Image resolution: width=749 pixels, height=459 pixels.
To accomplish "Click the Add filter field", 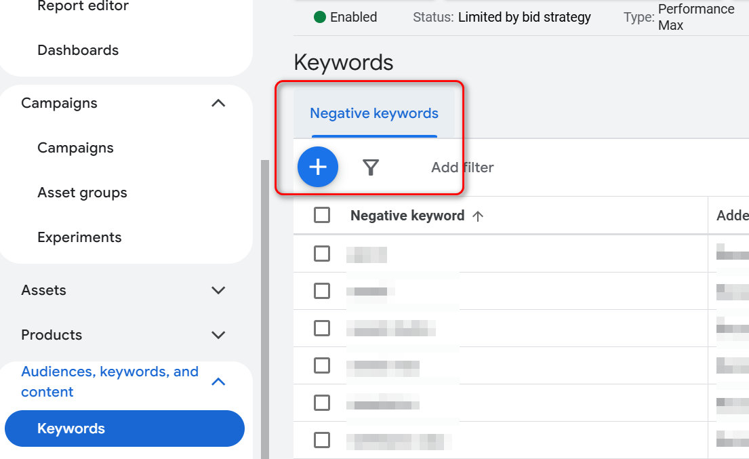I will pyautogui.click(x=462, y=167).
